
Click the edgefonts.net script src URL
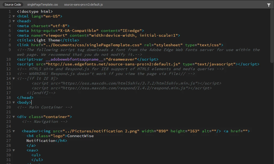coord(113,64)
